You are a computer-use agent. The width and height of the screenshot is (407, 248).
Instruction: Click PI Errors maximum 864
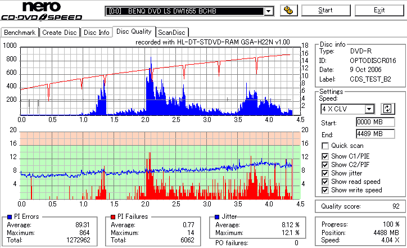pos(84,232)
